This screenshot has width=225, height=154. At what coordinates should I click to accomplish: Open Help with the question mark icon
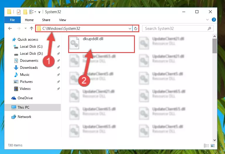[214, 20]
